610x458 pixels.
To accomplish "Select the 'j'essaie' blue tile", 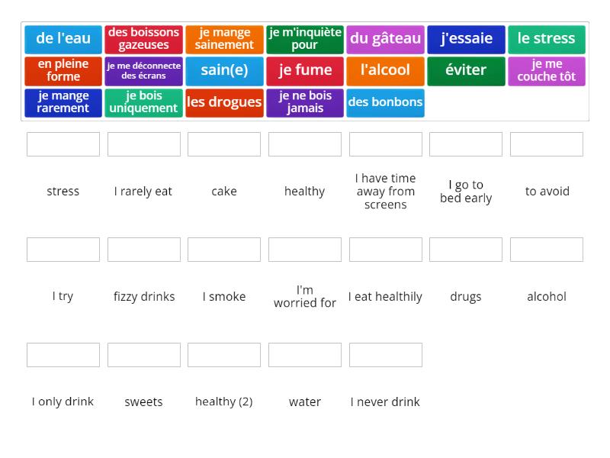I will pos(466,39).
